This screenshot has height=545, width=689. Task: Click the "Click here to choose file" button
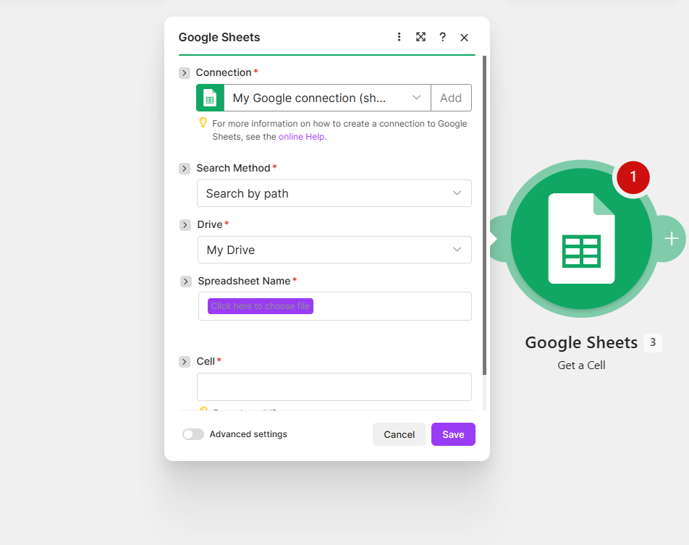(260, 306)
